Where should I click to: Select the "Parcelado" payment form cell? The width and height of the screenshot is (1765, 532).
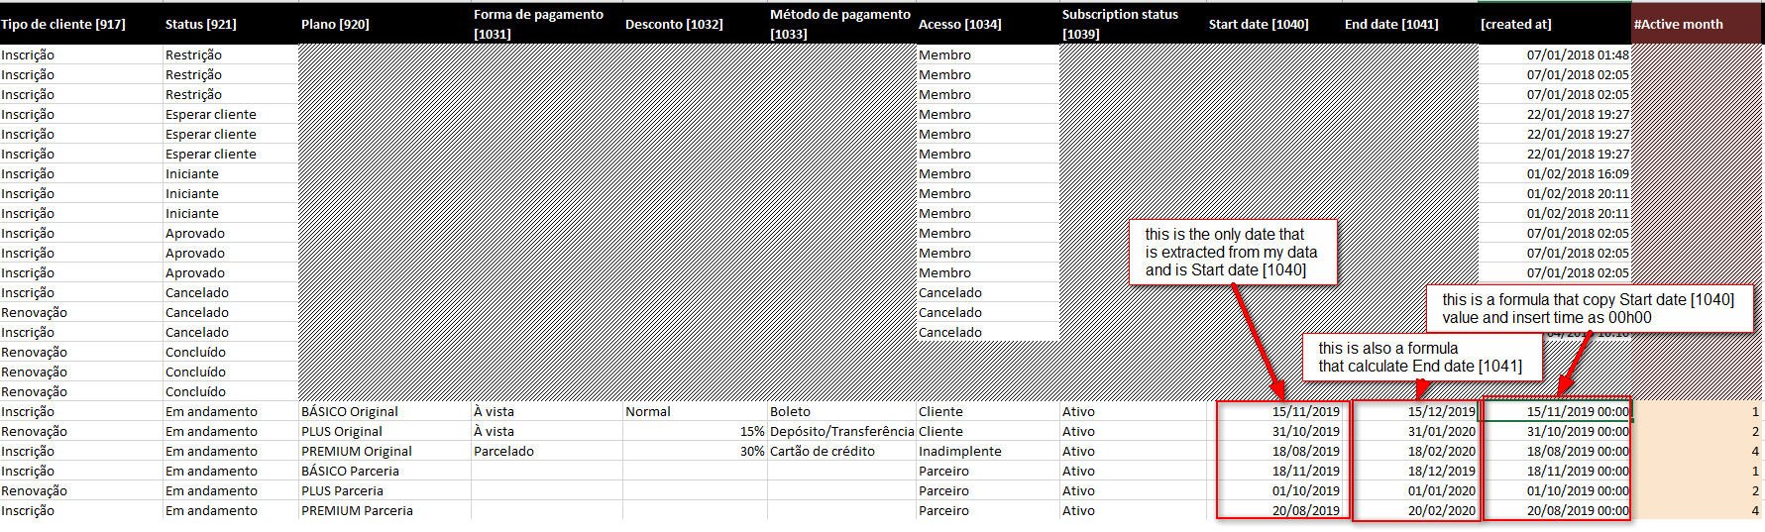pyautogui.click(x=503, y=451)
